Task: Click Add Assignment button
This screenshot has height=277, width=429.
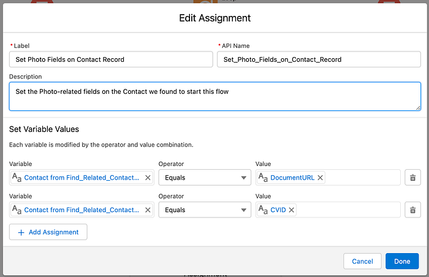Action: (48, 232)
